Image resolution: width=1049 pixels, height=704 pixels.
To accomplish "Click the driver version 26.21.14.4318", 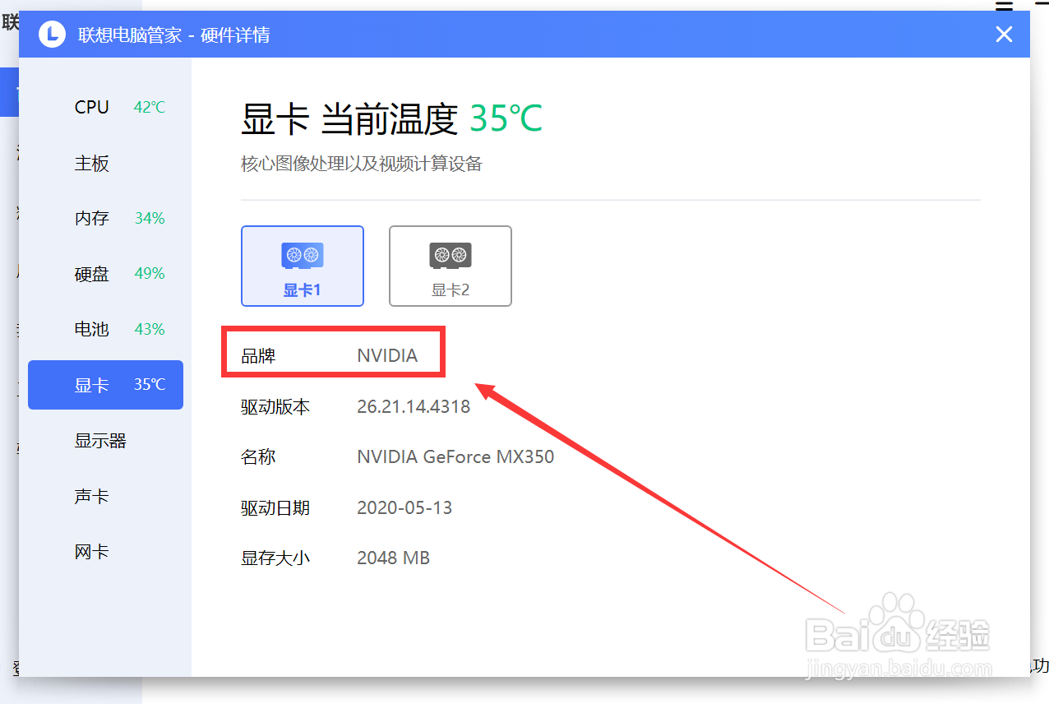I will pos(414,406).
